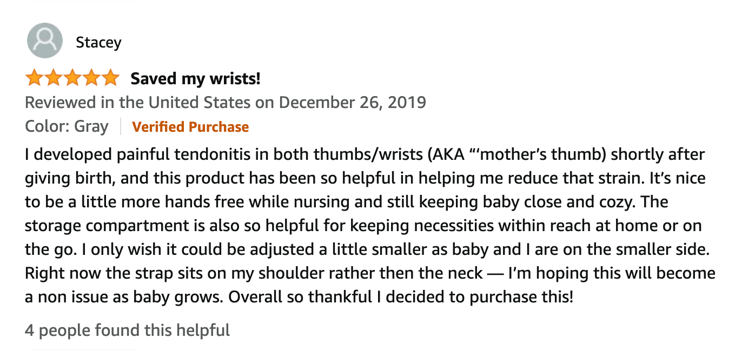Click the fourth orange rating star
742x351 pixels.
[x=91, y=78]
